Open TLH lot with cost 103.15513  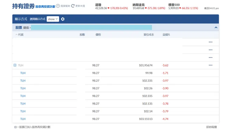(23, 119)
